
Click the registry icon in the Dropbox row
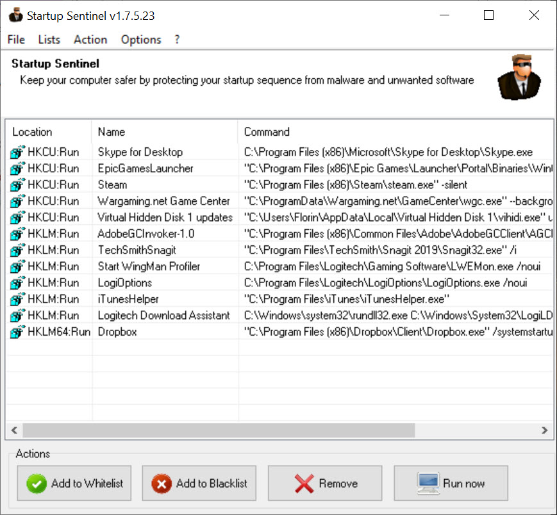tap(17, 332)
